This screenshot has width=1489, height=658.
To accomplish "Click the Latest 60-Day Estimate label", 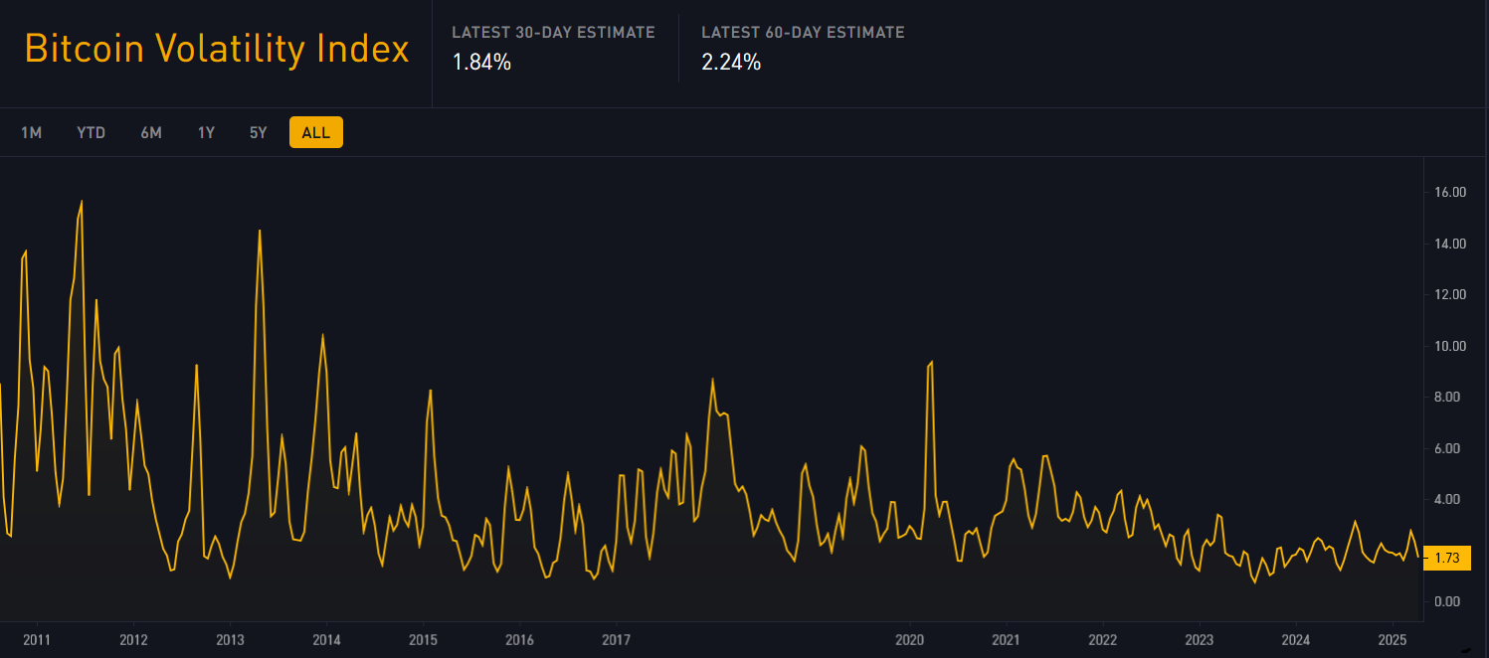I will click(x=803, y=33).
